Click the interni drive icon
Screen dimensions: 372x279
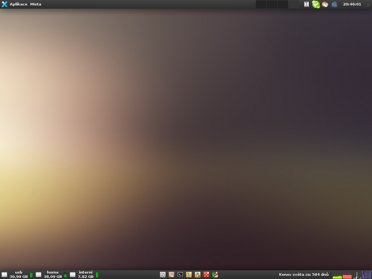pyautogui.click(x=73, y=275)
